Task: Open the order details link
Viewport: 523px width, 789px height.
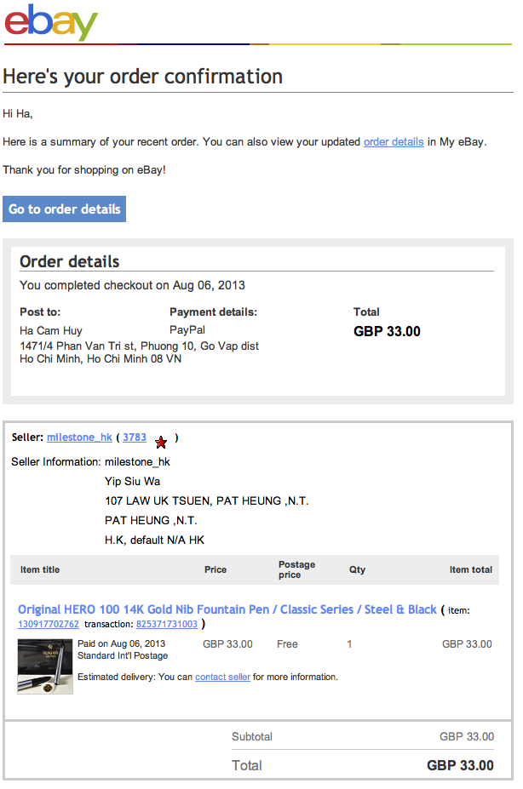Action: [393, 142]
